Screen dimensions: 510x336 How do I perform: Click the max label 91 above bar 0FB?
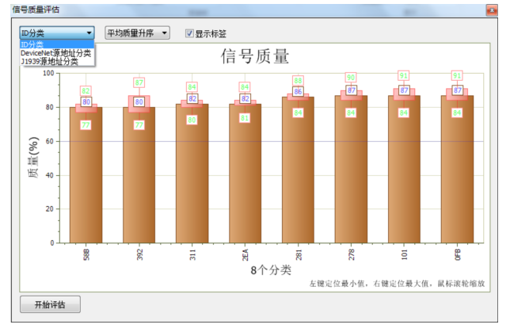point(457,75)
